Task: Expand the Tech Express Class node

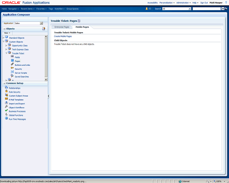Action: [x=6, y=49]
